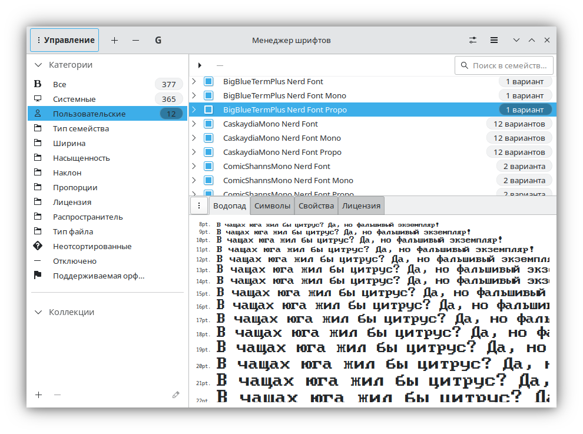The image size is (583, 434).
Task: Toggle CaskaydiaMono Nerd Font checkbox
Action: 208,124
